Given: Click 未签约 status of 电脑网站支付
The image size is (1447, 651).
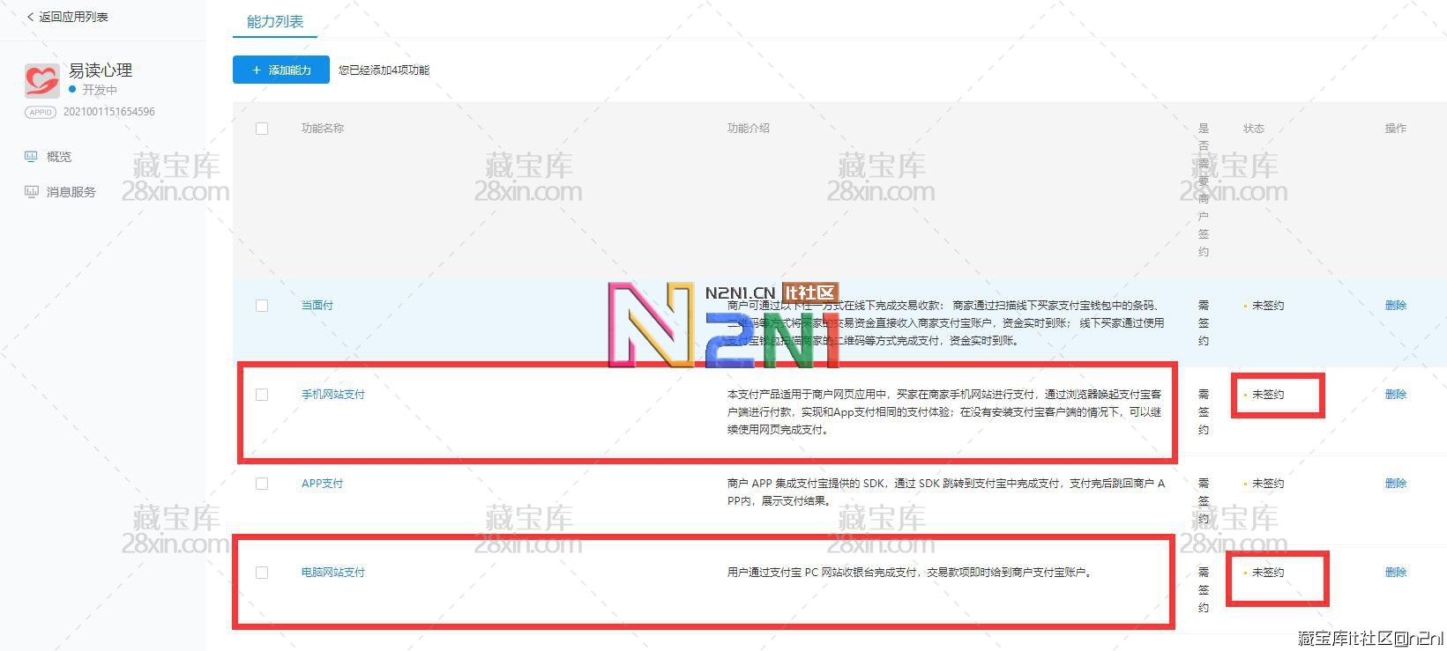Looking at the screenshot, I should pyautogui.click(x=1268, y=573).
